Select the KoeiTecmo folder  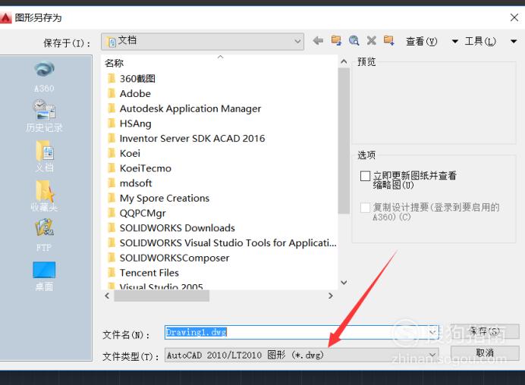pos(140,168)
